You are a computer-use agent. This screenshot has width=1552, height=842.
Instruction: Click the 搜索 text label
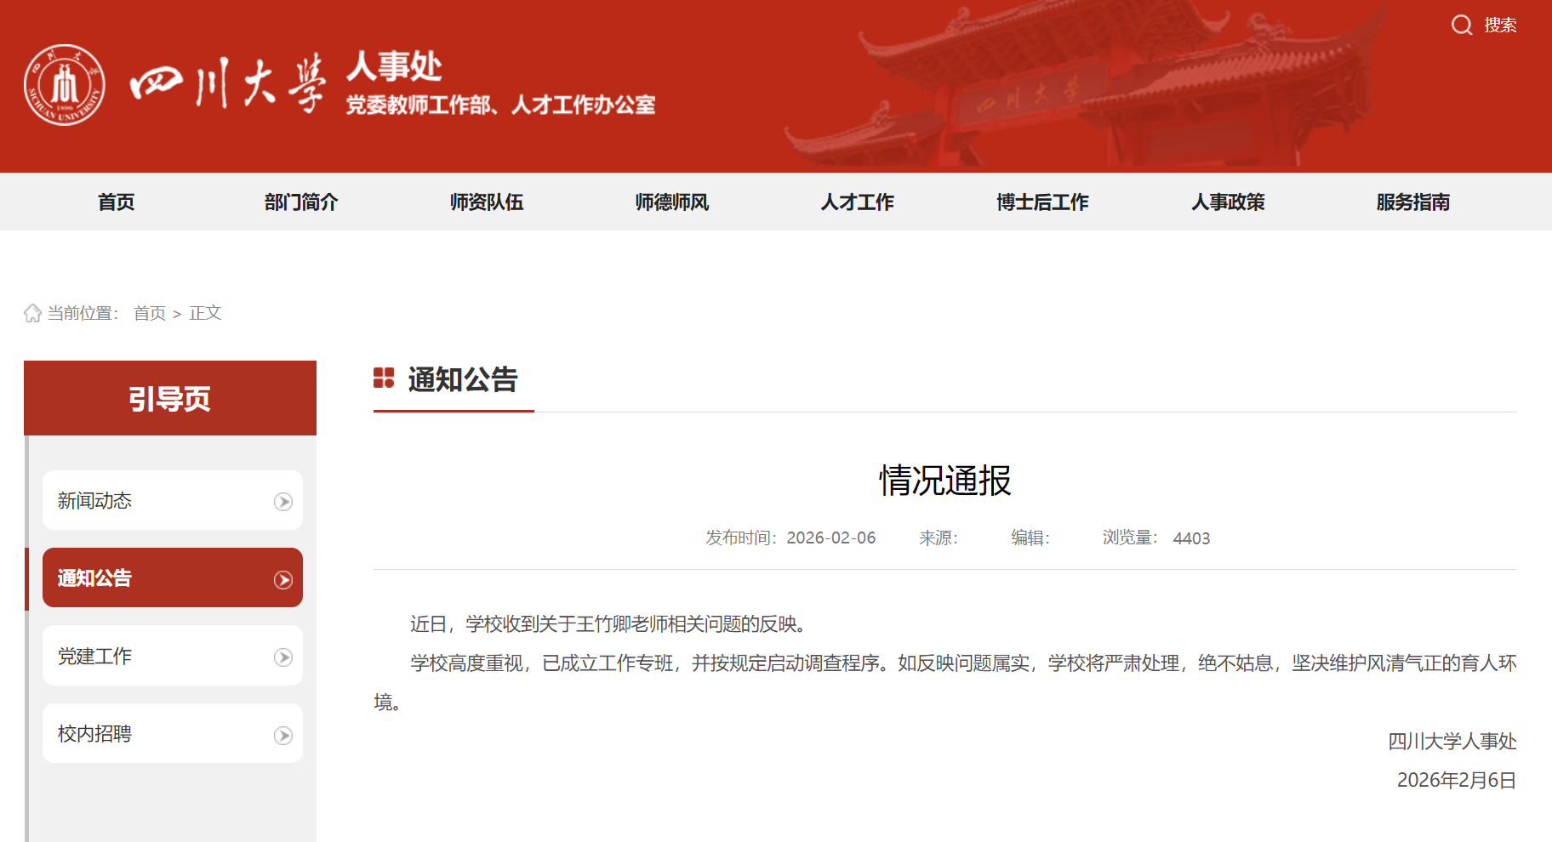[1499, 26]
